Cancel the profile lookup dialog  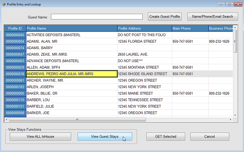[x=209, y=137]
